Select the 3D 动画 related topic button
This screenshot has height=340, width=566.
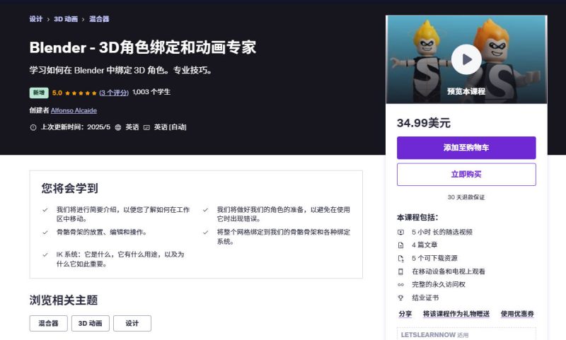click(91, 324)
